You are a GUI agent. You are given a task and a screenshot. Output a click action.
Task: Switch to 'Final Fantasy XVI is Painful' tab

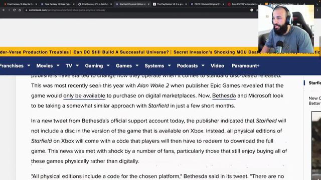[x=95, y=4]
